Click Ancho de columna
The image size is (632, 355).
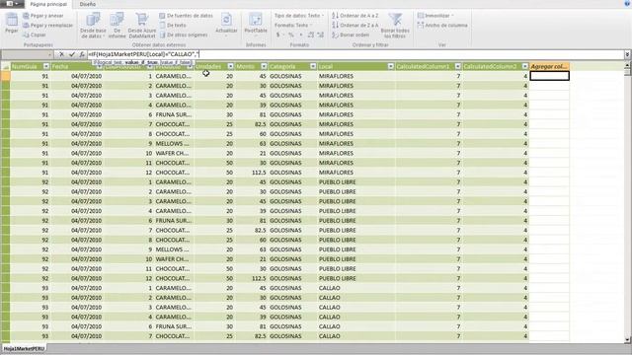click(442, 25)
